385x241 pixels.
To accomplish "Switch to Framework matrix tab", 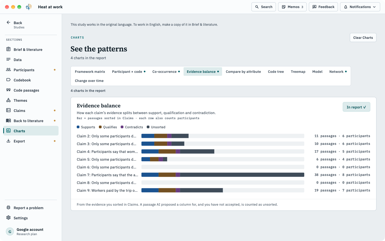I will (x=90, y=71).
